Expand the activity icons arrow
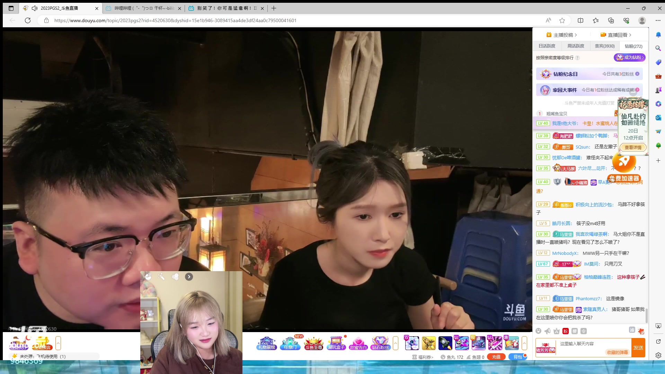This screenshot has width=665, height=374. coord(396,343)
